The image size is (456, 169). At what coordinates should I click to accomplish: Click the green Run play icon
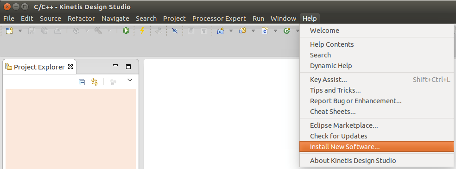pos(126,31)
